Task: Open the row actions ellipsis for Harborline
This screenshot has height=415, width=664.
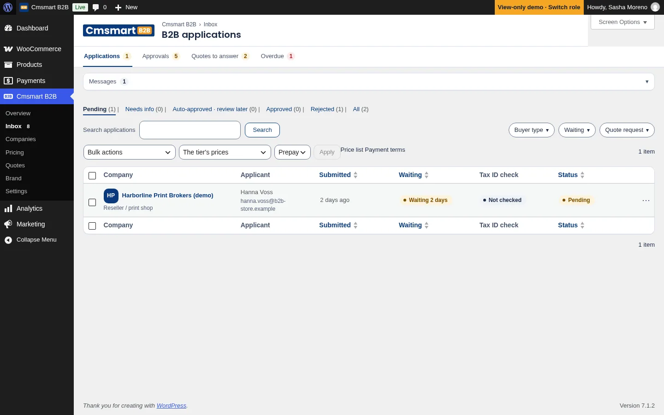Action: click(x=646, y=200)
